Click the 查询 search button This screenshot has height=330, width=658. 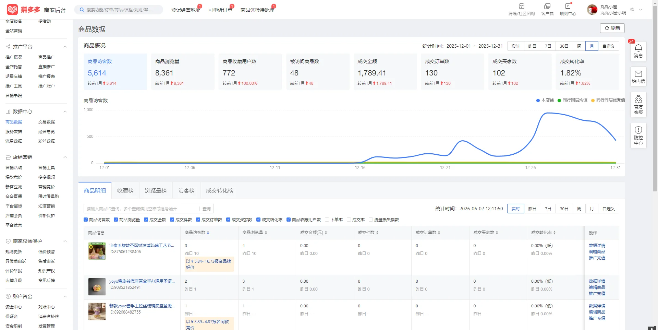(x=207, y=209)
